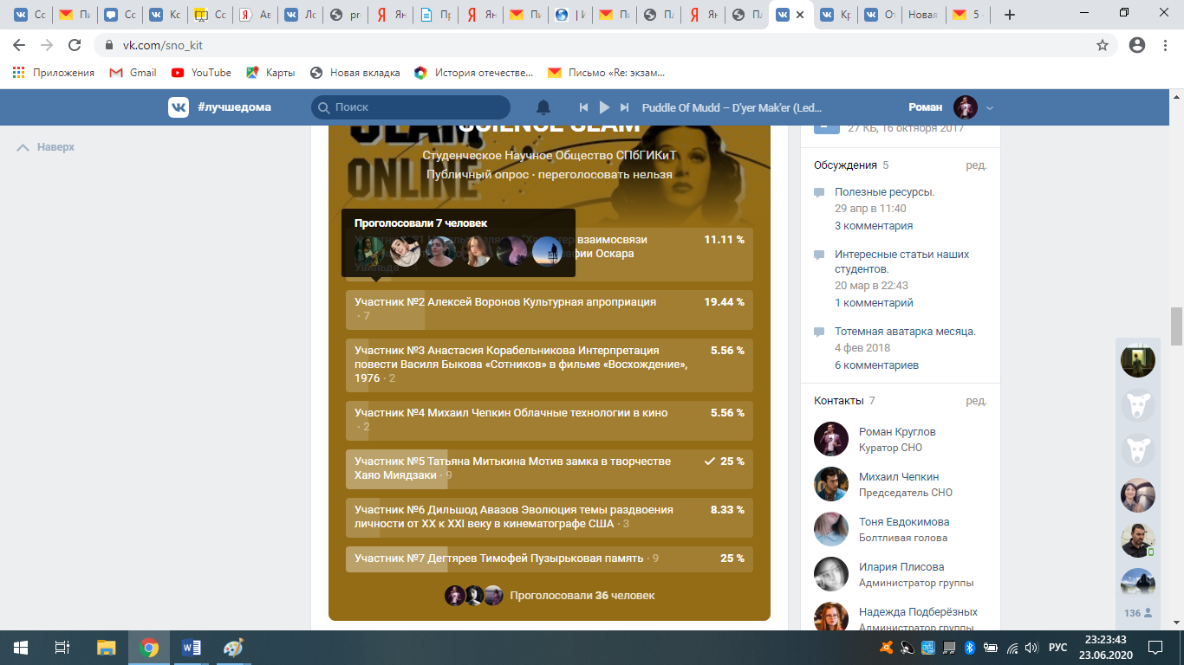The image size is (1184, 665).
Task: Select poll option Участник №5 Татьяна Митькина
Action: (550, 468)
